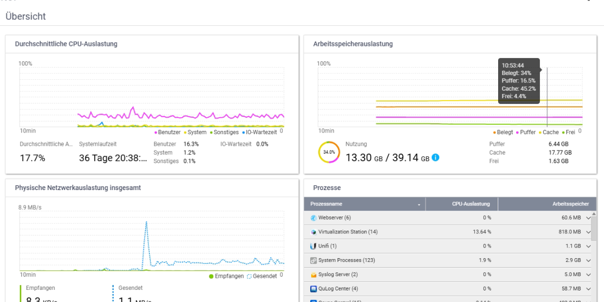This screenshot has height=302, width=604.
Task: Click the Puffer legend entry in memory chart
Action: click(x=526, y=132)
